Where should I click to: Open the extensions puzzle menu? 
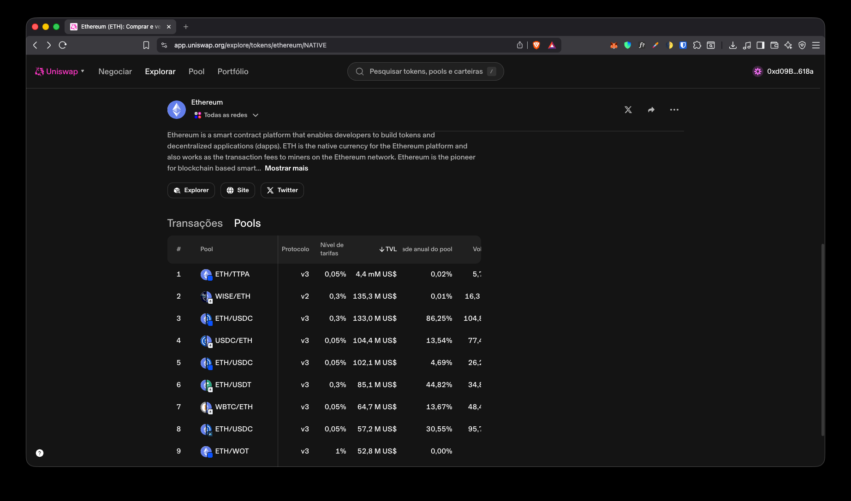pos(697,45)
